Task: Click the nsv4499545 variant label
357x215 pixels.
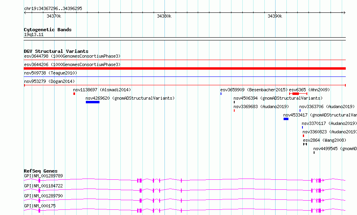Action: [335, 149]
